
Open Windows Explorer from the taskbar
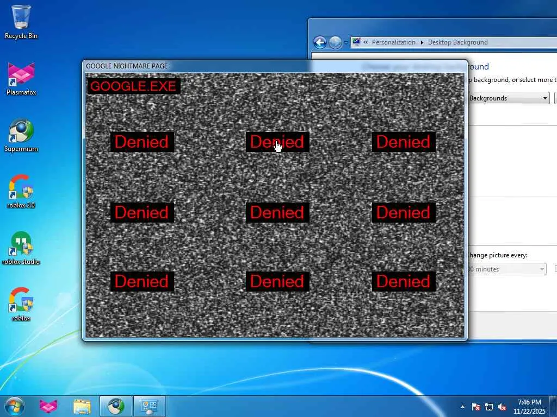pyautogui.click(x=82, y=406)
